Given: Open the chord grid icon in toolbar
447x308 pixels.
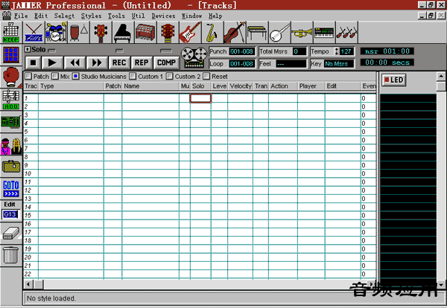Looking at the screenshot, I should [x=11, y=32].
